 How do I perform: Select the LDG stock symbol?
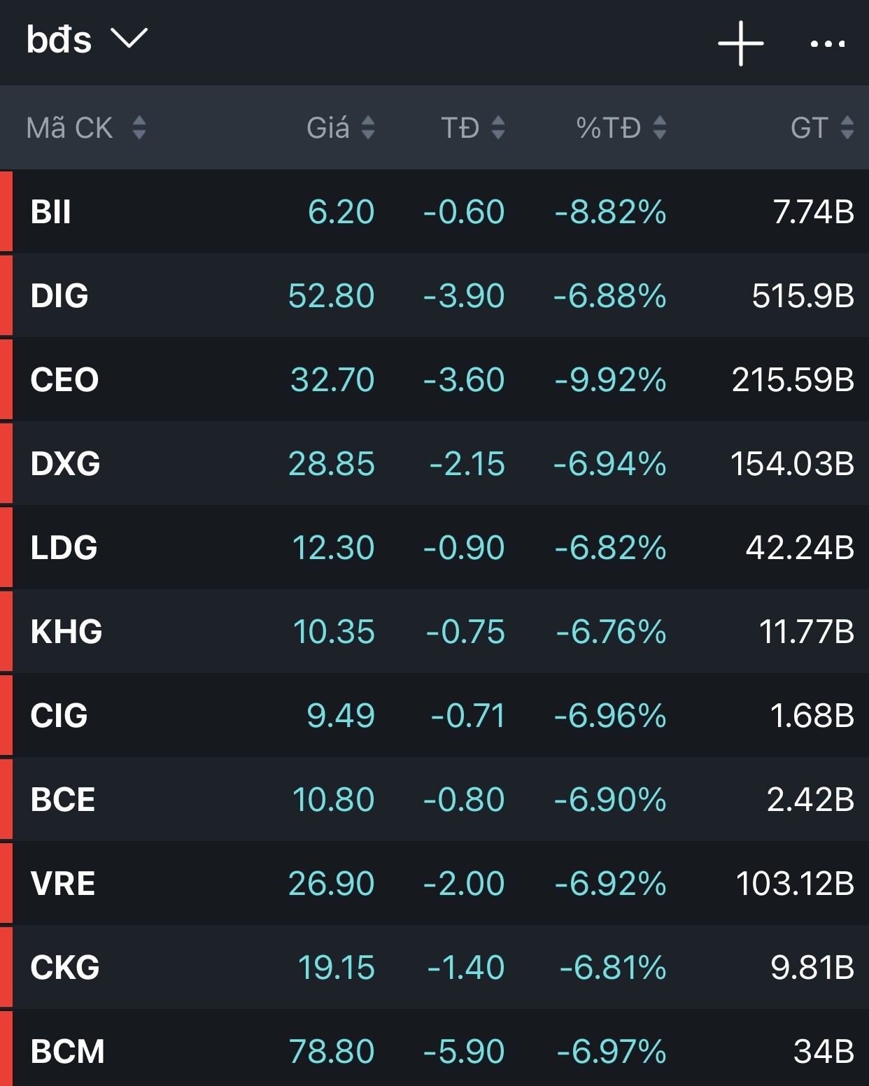(x=64, y=548)
